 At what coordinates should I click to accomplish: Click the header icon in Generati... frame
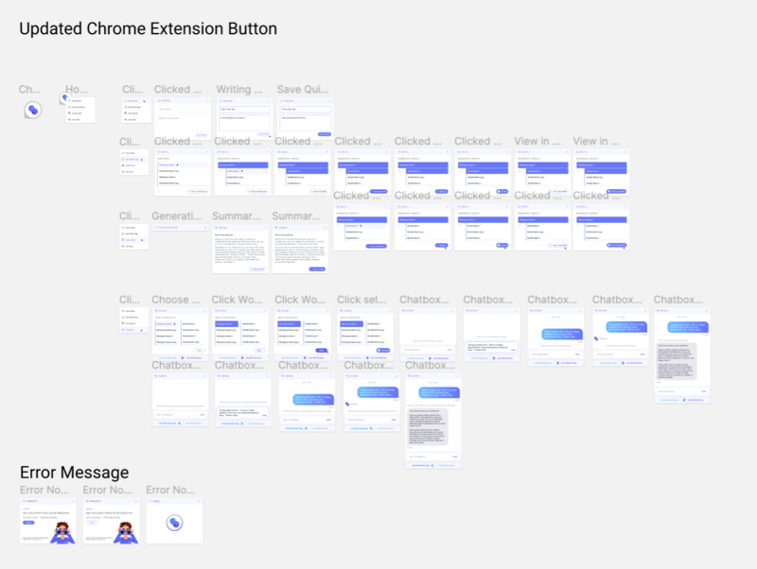coord(156,227)
